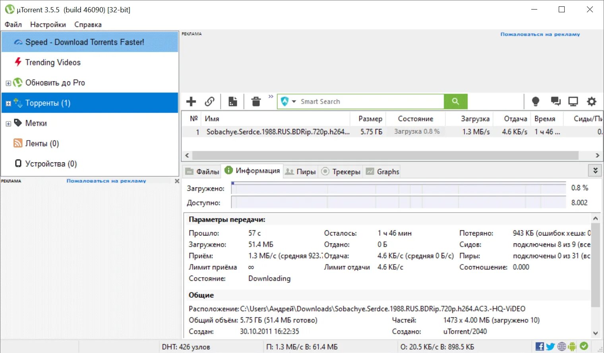The height and width of the screenshot is (353, 604).
Task: Open the search provider shield dropdown
Action: 288,102
